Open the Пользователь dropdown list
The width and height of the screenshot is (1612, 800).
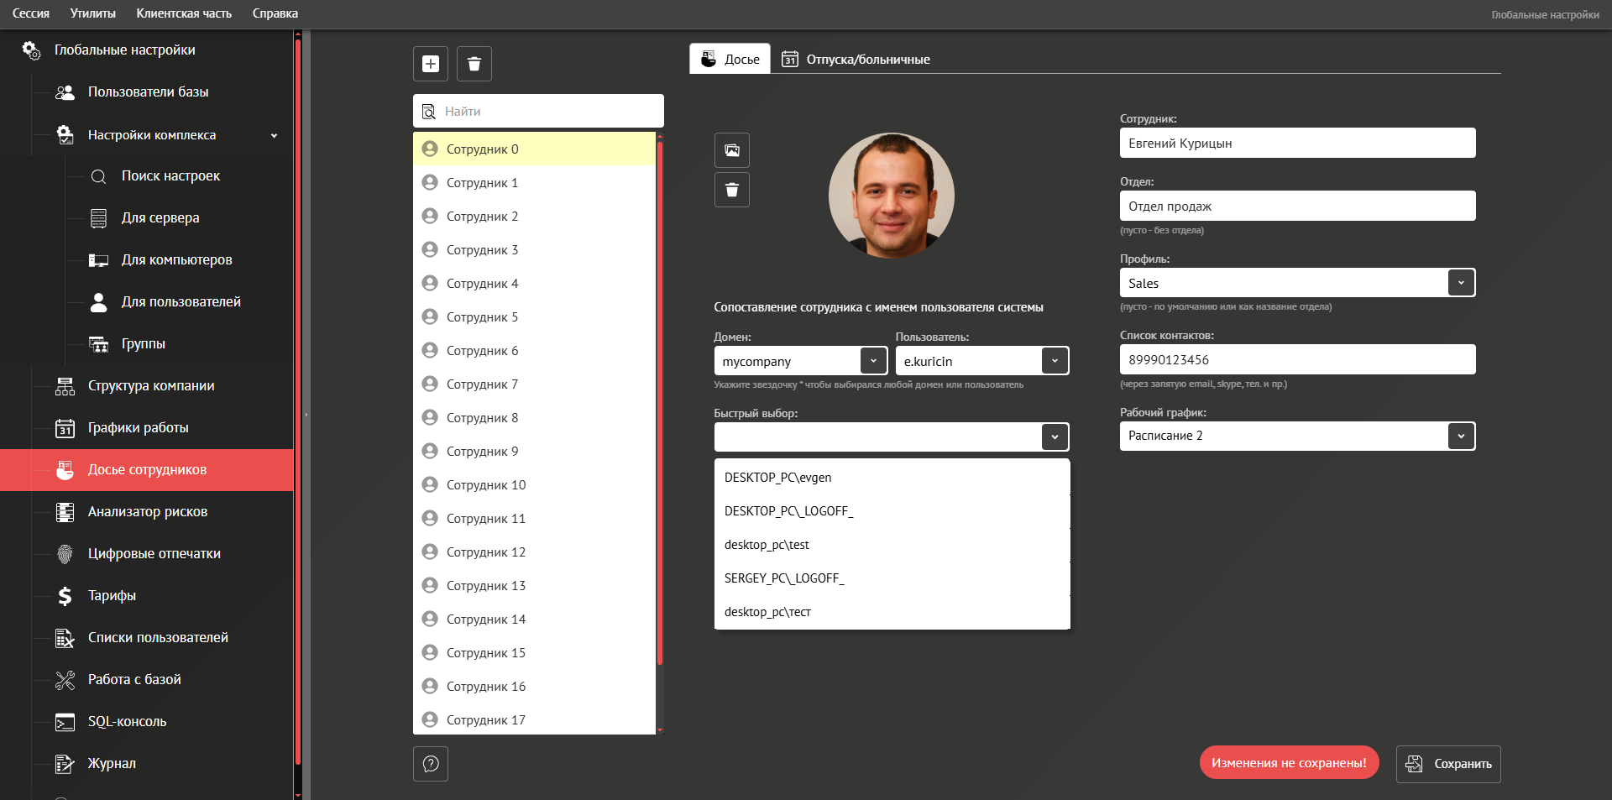1055,361
